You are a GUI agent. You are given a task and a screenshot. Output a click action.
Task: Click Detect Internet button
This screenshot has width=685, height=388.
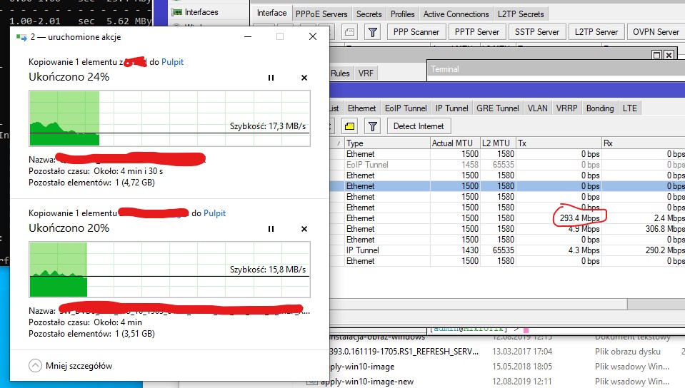pyautogui.click(x=419, y=126)
